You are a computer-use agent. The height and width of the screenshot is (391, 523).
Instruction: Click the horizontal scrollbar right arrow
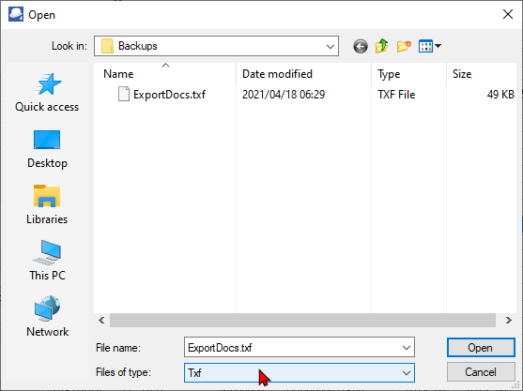coord(508,321)
